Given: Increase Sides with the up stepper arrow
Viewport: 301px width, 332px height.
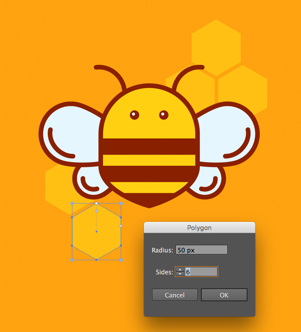Looking at the screenshot, I should [x=180, y=269].
